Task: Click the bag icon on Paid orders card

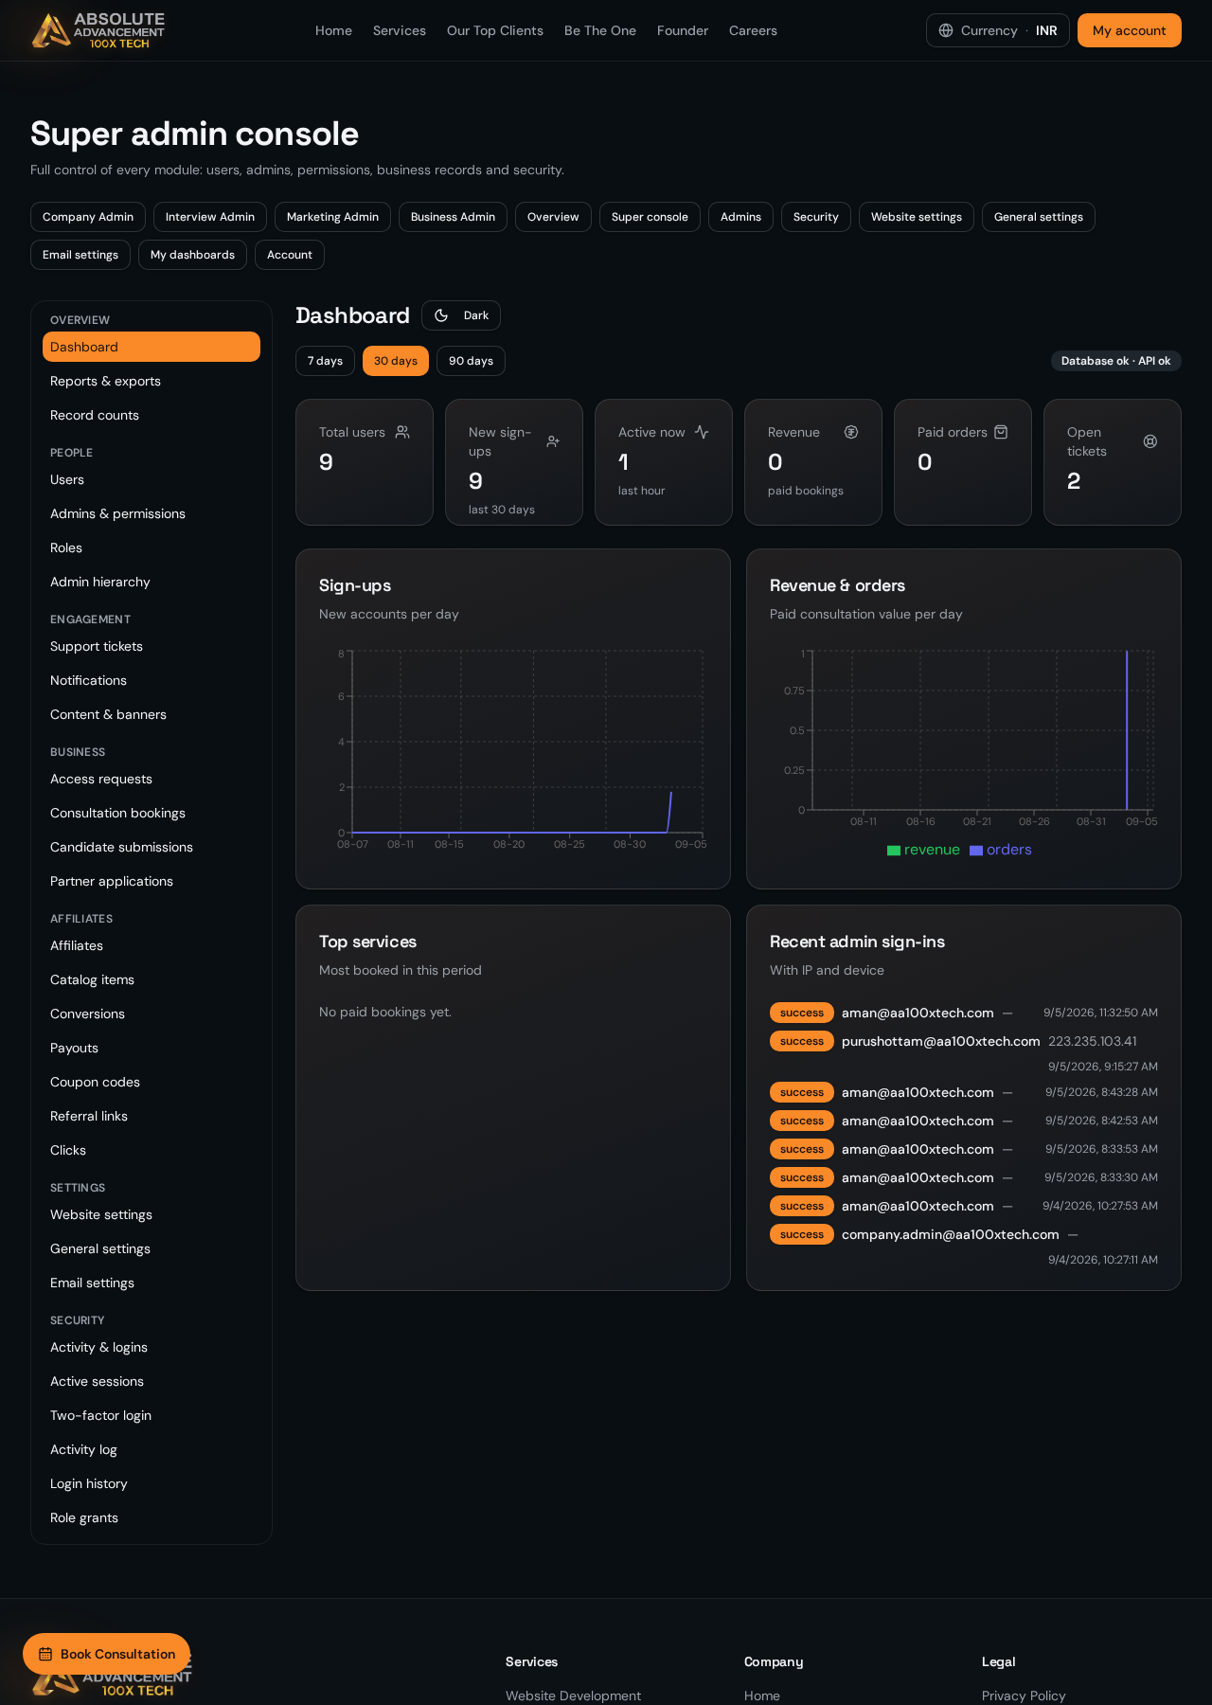Action: tap(1001, 432)
